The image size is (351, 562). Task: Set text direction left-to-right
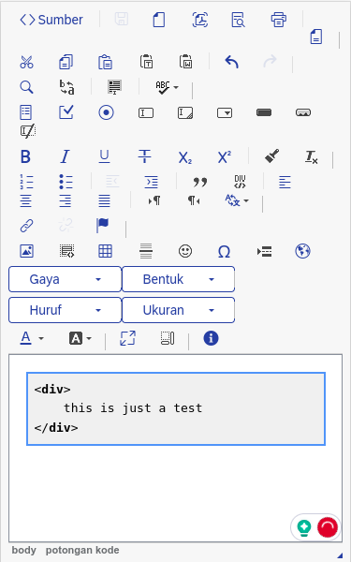point(154,200)
